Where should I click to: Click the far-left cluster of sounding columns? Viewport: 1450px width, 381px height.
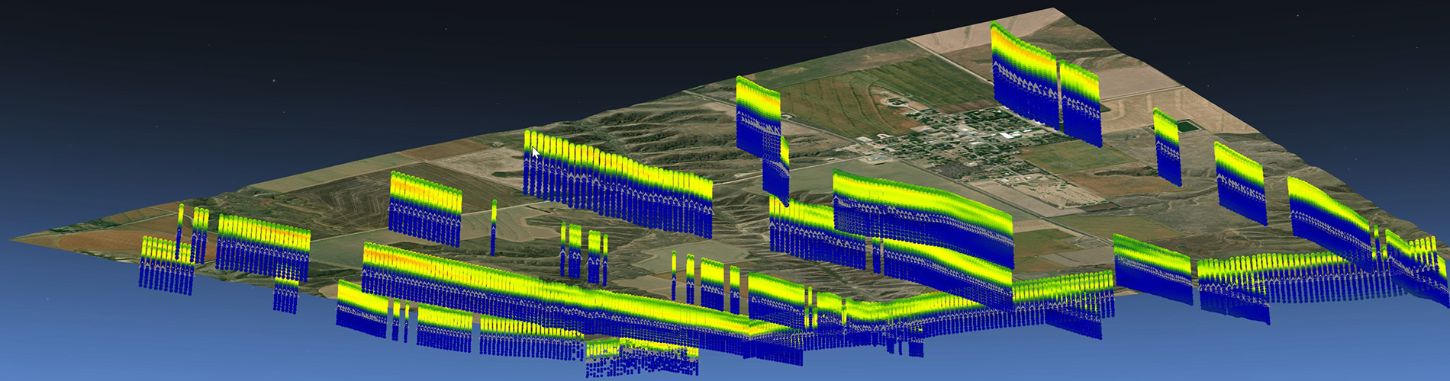166,263
